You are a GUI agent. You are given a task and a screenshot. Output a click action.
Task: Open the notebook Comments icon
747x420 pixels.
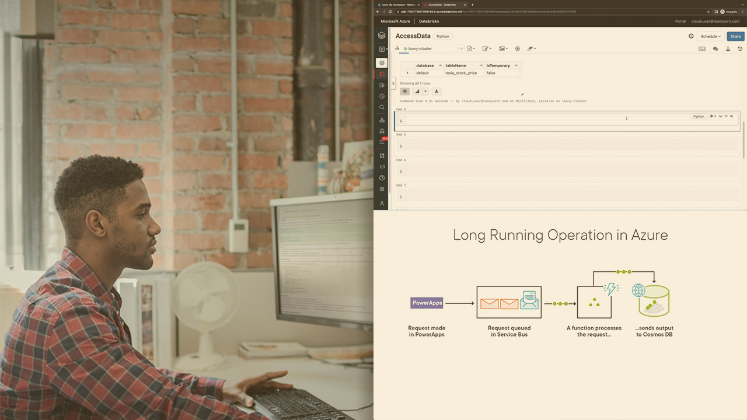(715, 49)
